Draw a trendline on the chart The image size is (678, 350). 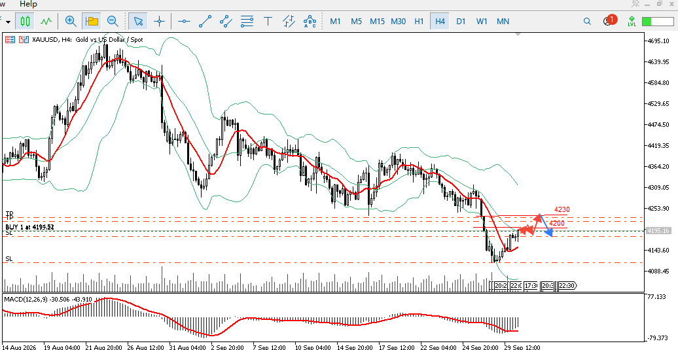click(x=205, y=21)
